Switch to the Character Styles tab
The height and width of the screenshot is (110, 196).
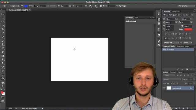click(x=183, y=46)
